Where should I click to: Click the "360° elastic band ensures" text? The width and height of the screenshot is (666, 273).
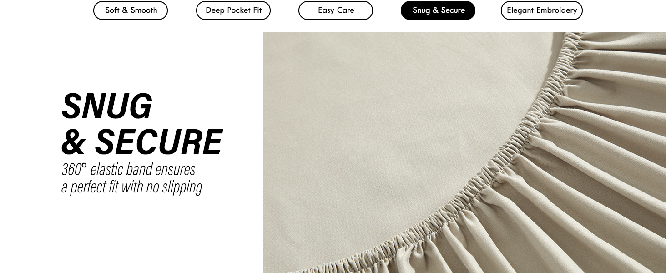click(128, 169)
